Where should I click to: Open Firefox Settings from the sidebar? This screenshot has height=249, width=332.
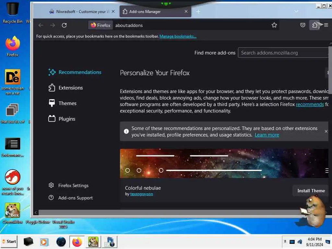pyautogui.click(x=68, y=185)
